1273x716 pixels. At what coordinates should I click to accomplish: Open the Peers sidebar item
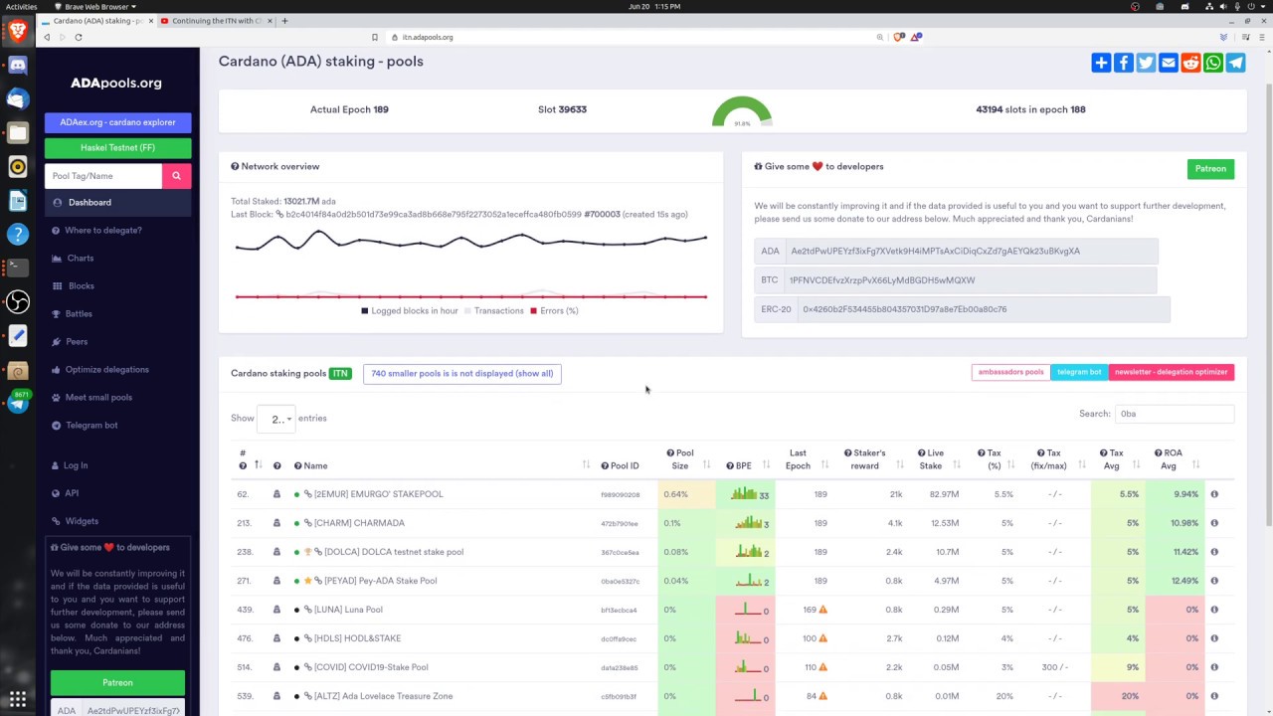click(x=77, y=342)
